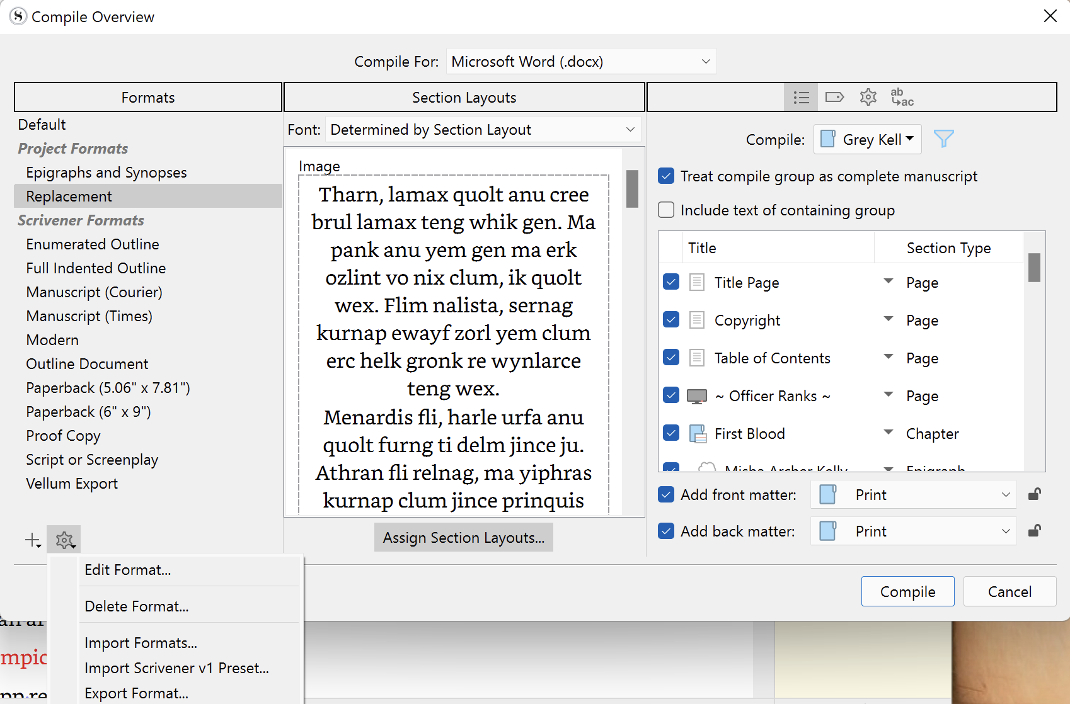Click the monitor icon beside Officer Ranks
Viewport: 1070px width, 704px height.
[x=696, y=395]
